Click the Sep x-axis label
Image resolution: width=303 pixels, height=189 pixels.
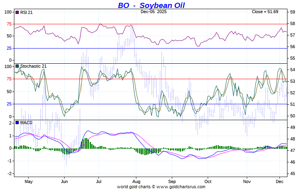[172, 182]
